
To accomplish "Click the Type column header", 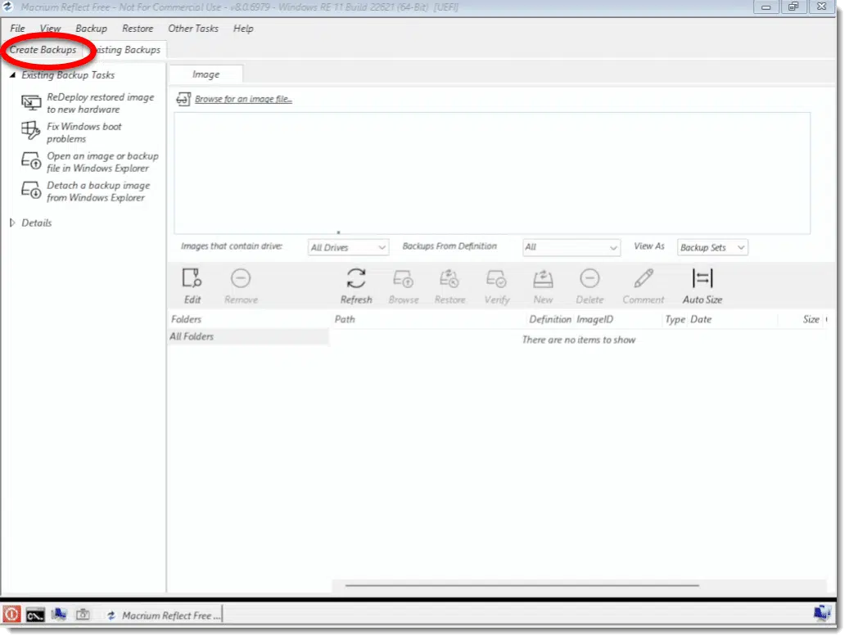I will click(675, 319).
